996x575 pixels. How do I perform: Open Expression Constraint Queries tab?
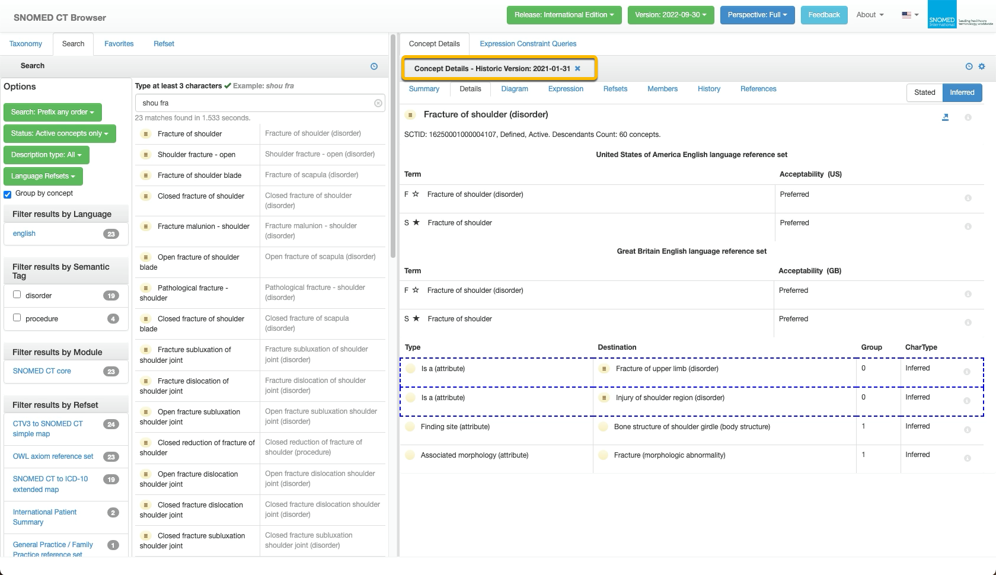click(x=528, y=44)
